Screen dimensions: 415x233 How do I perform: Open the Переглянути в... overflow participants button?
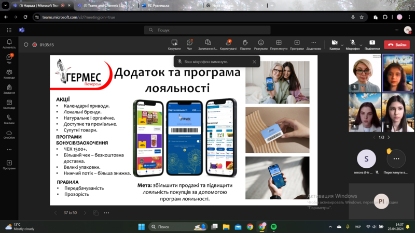(396, 159)
